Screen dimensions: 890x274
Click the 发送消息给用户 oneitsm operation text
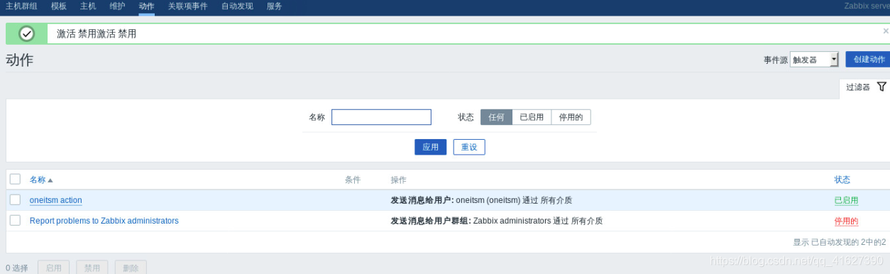(481, 200)
